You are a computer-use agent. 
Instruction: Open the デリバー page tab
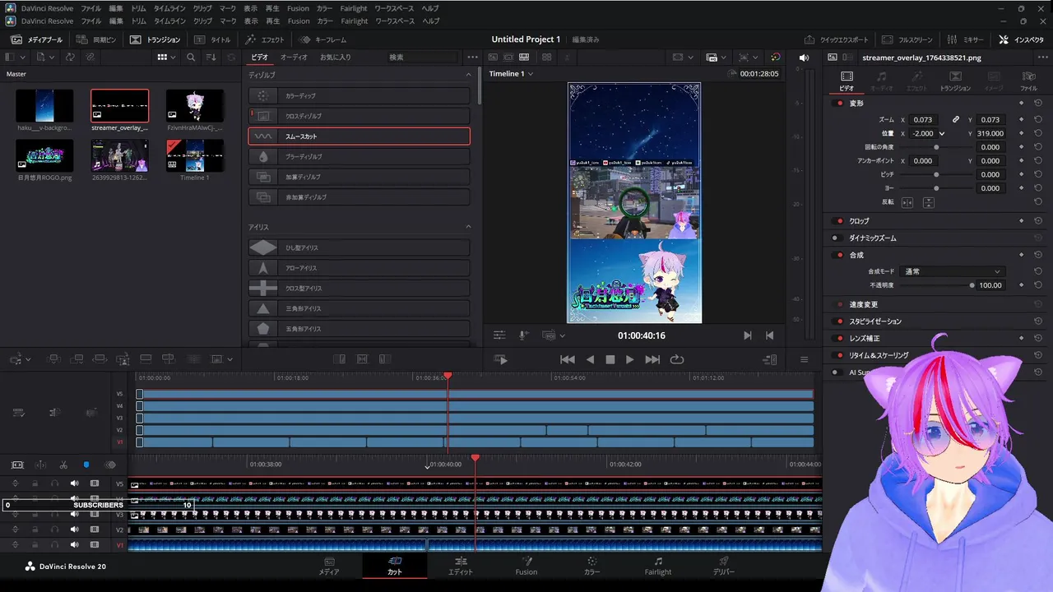[724, 567]
